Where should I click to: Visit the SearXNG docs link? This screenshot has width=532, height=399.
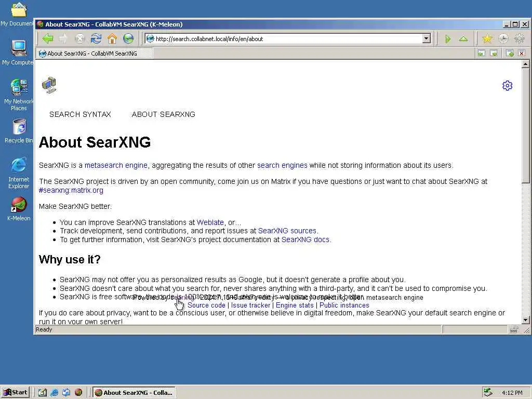(x=305, y=240)
